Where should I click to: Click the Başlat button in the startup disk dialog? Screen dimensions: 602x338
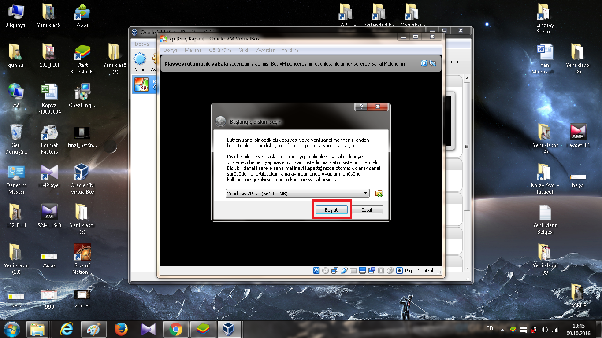(331, 210)
